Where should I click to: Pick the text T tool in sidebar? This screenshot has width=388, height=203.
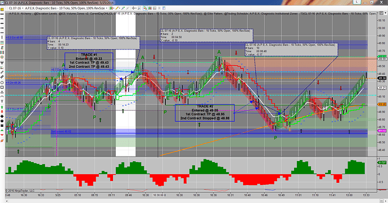(2, 101)
